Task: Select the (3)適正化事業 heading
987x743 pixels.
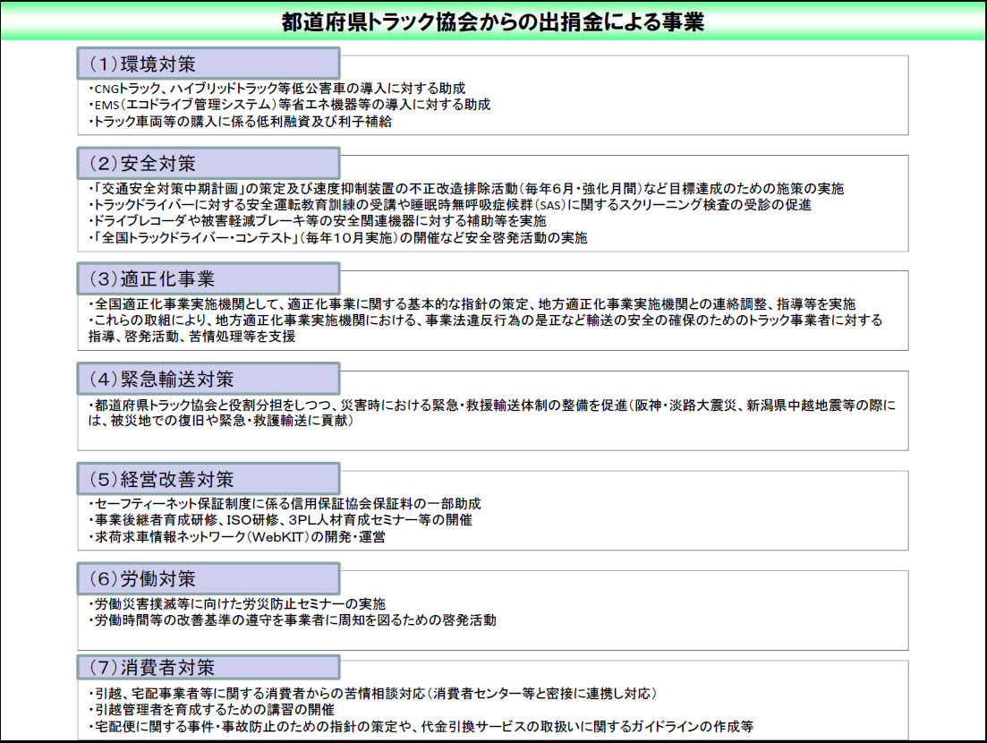Action: pyautogui.click(x=208, y=279)
